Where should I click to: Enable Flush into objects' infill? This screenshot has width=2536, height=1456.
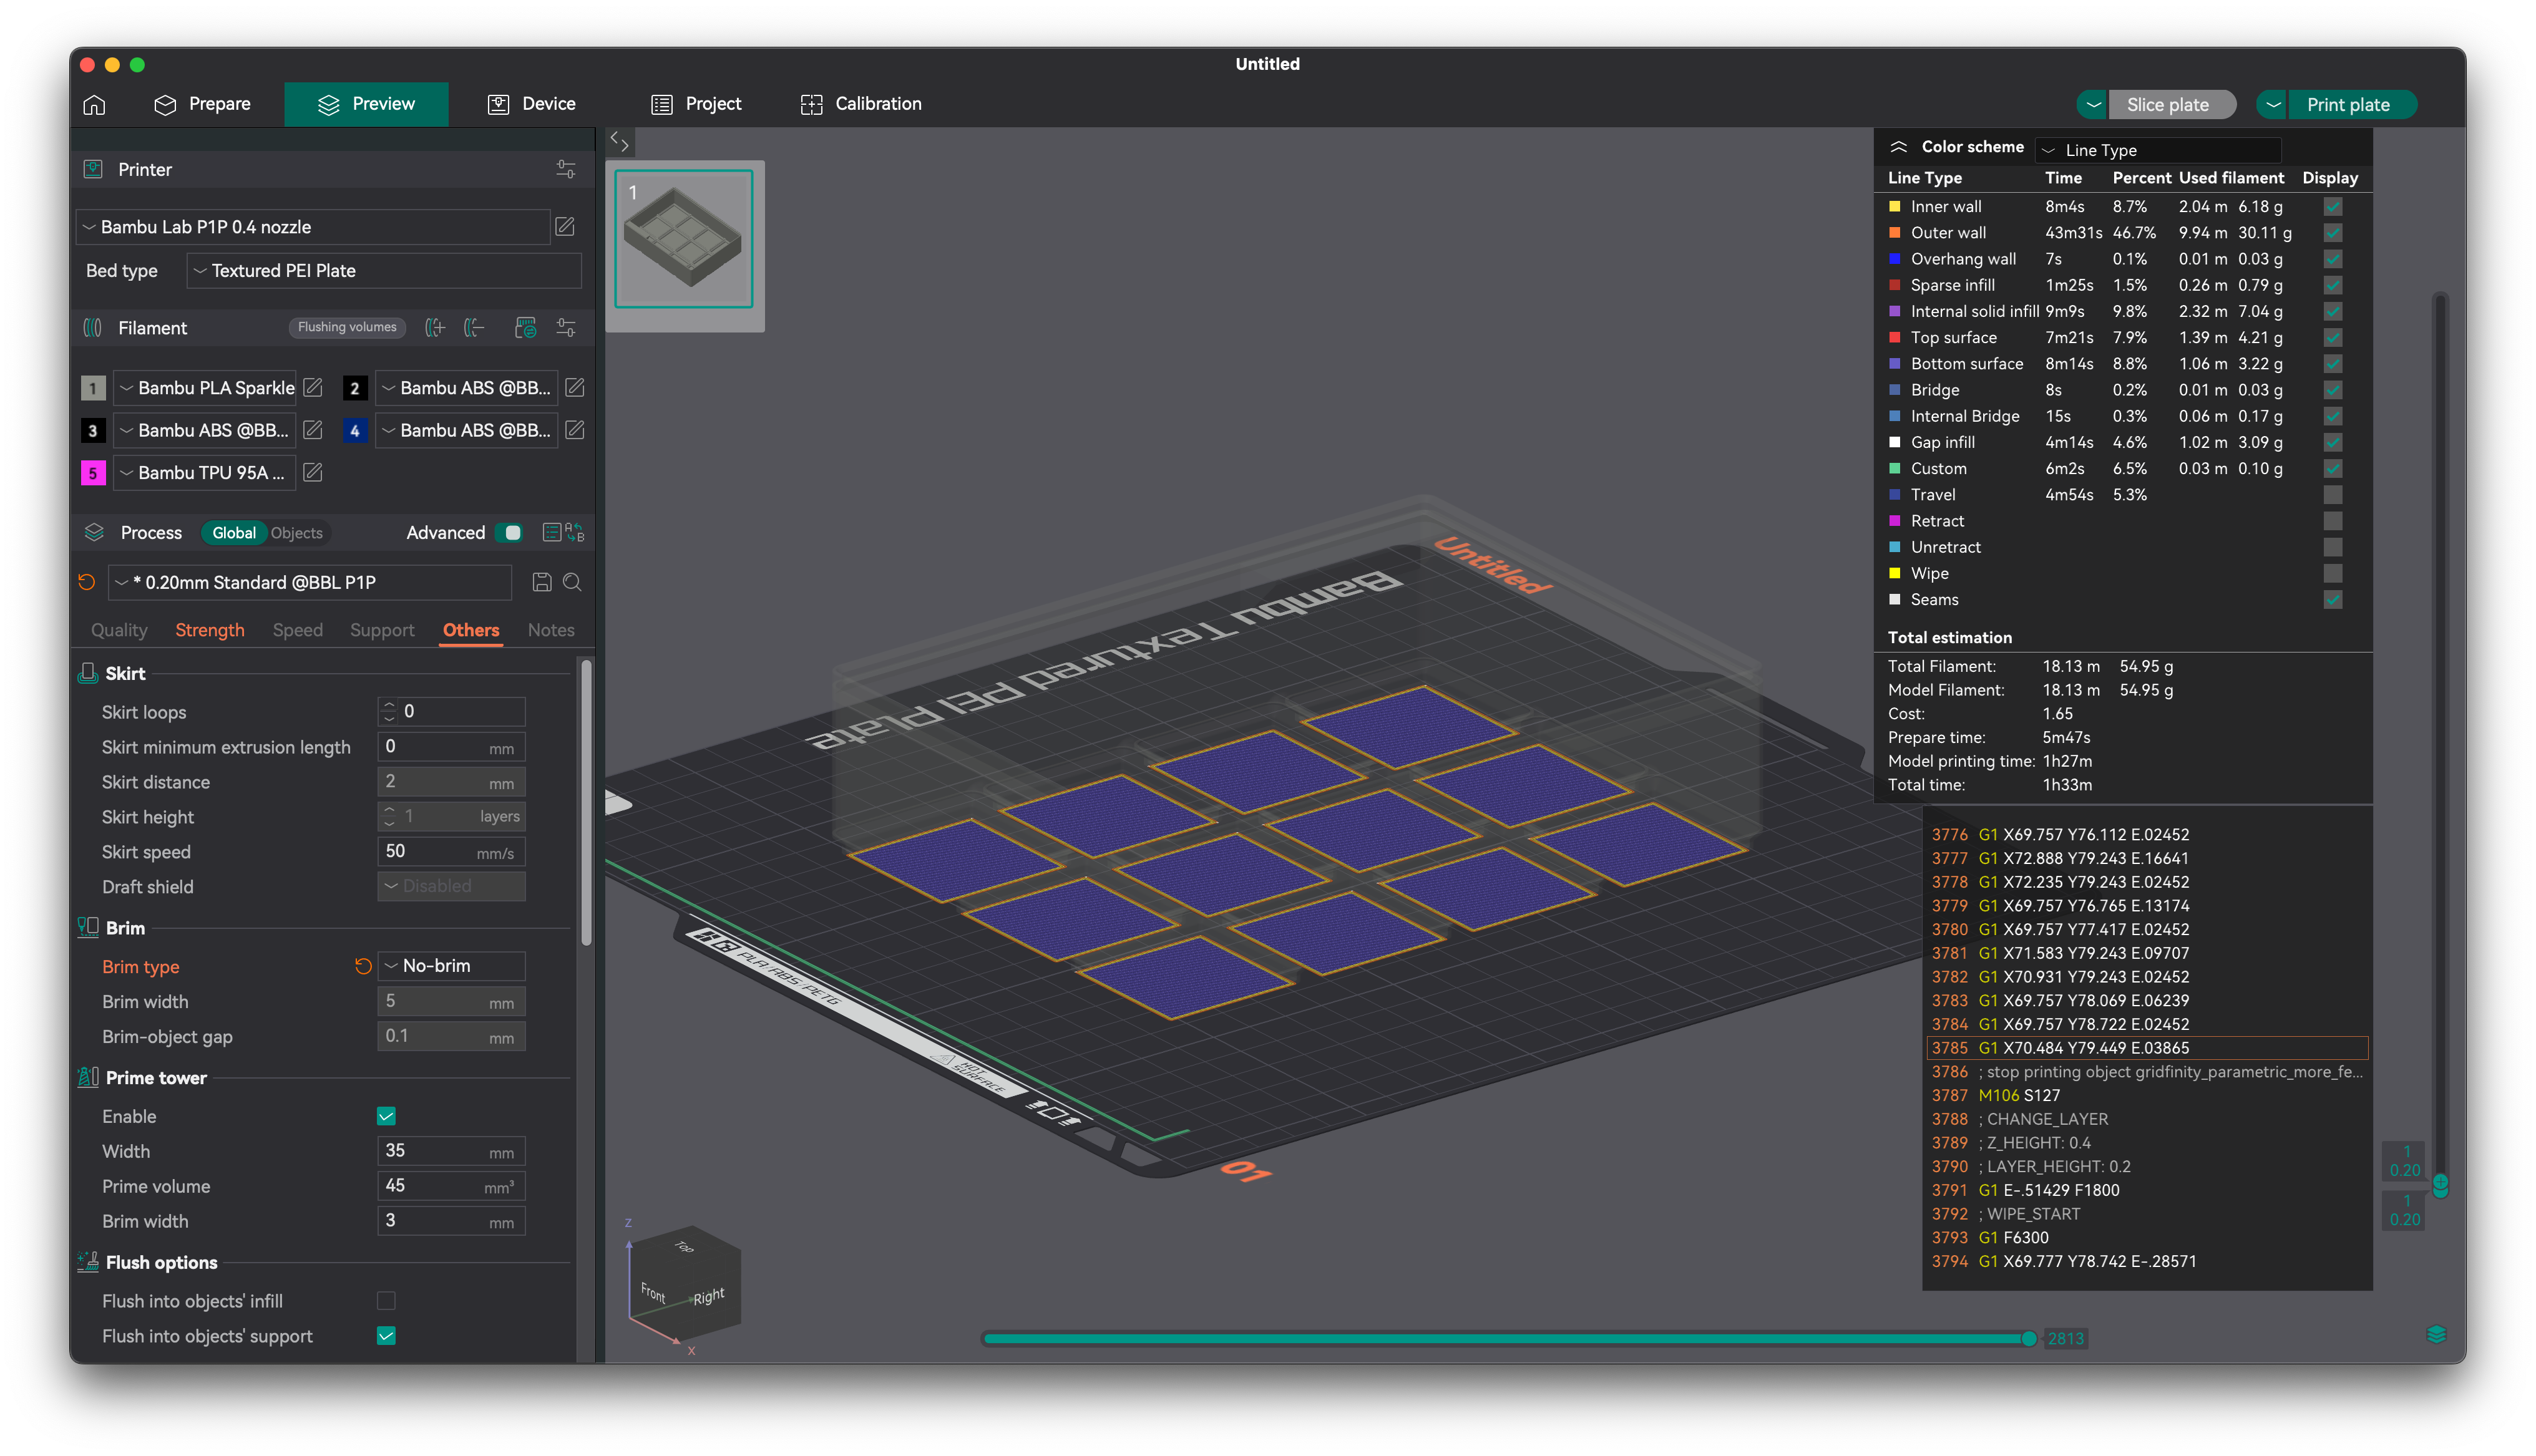[x=386, y=1301]
